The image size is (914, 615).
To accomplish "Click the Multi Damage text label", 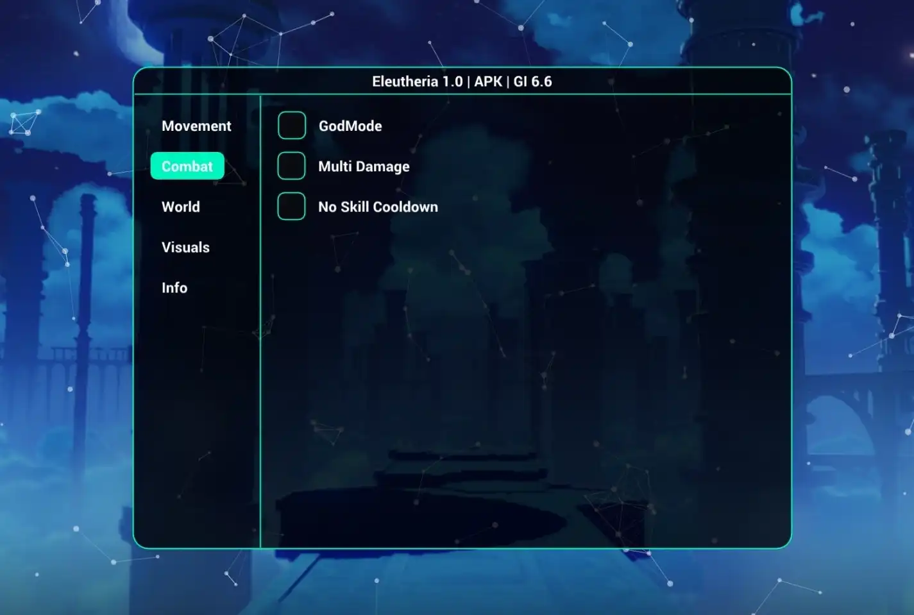I will point(364,166).
